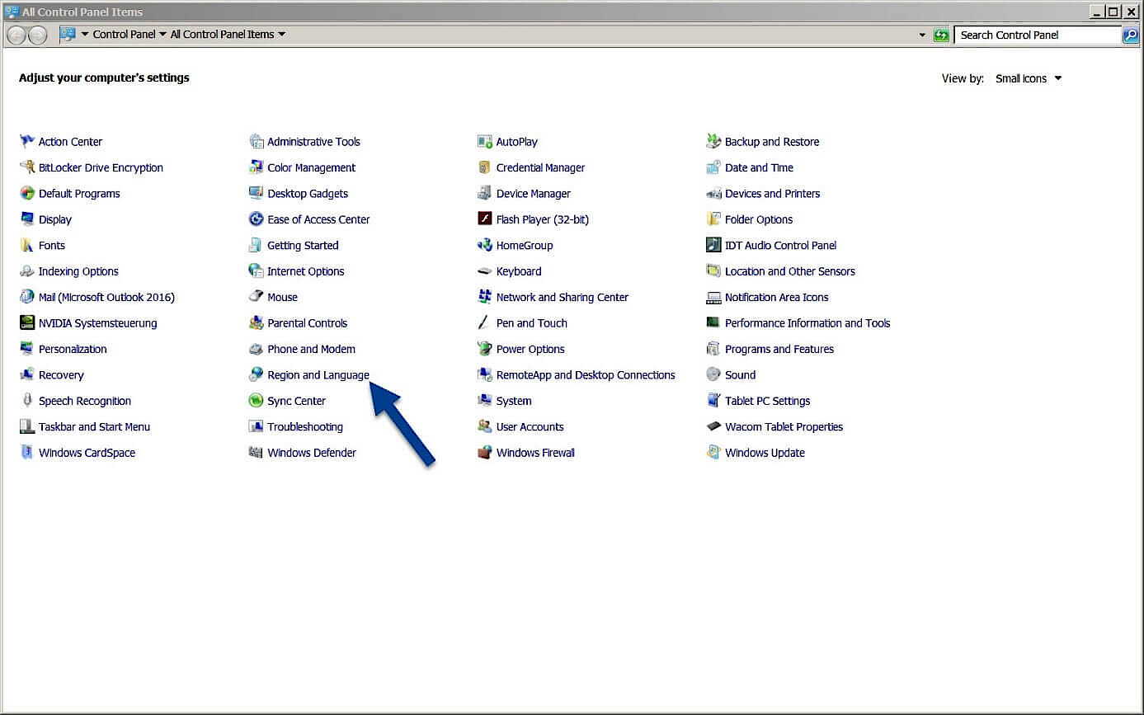
Task: Open NVIDIA Systemsteuerung
Action: pyautogui.click(x=97, y=322)
